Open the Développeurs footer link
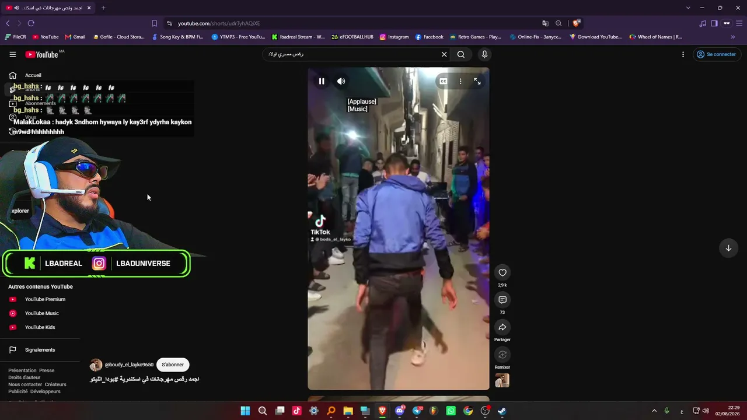The width and height of the screenshot is (747, 420). click(x=46, y=391)
